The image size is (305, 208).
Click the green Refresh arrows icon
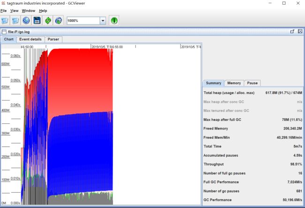[x=48, y=21]
